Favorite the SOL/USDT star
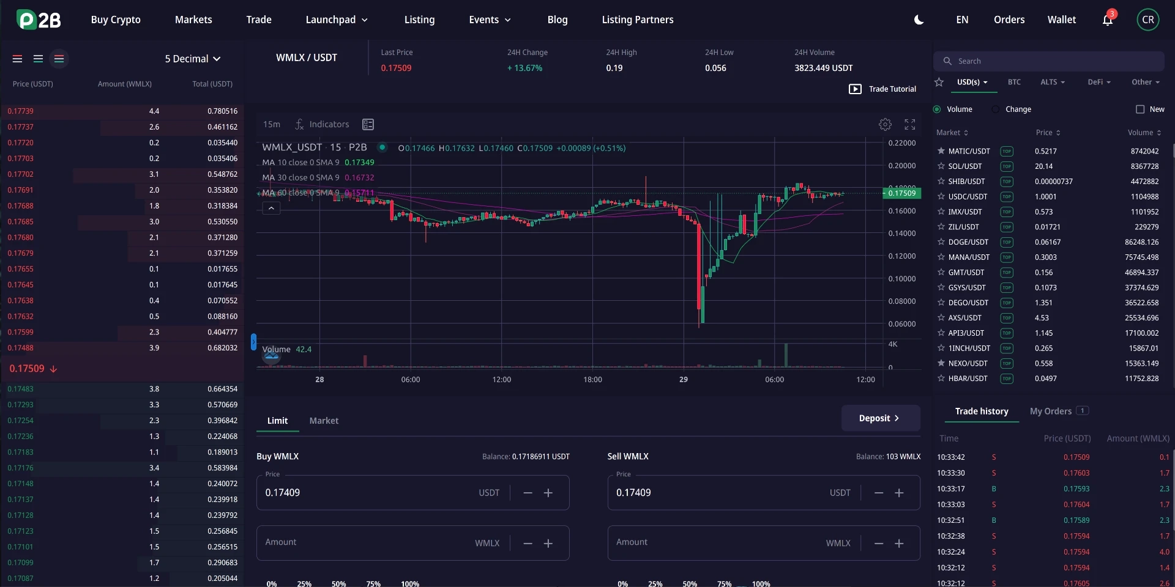 (941, 166)
